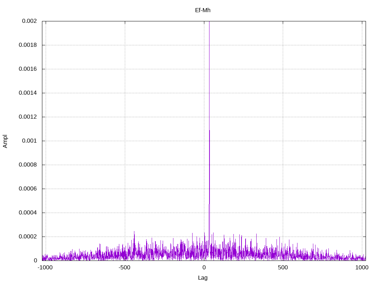
Task: Click the y-axis label 'Ampl'
Action: (x=5, y=141)
